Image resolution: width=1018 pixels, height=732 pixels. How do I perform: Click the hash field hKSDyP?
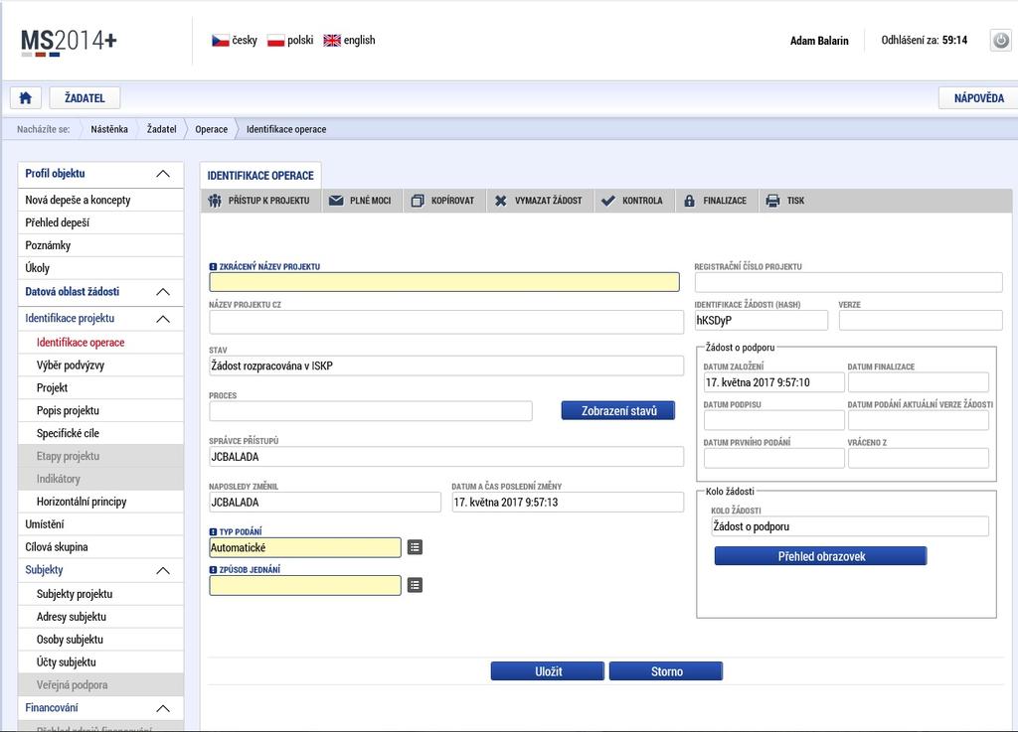click(761, 320)
